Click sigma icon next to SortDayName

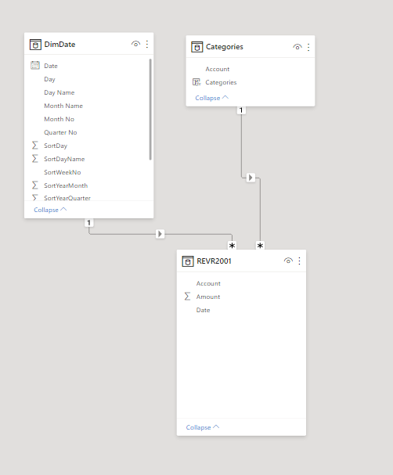point(35,159)
